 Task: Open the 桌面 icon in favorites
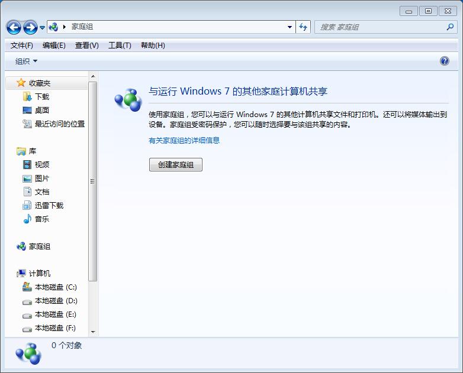[x=27, y=110]
